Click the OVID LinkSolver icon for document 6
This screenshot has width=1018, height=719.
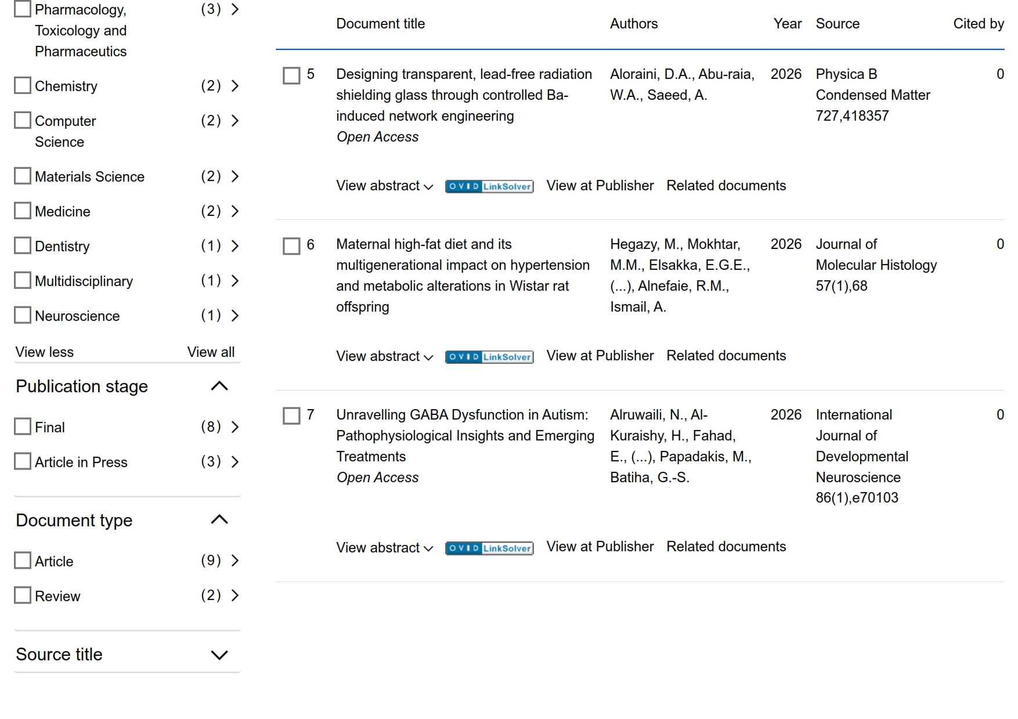tap(489, 357)
